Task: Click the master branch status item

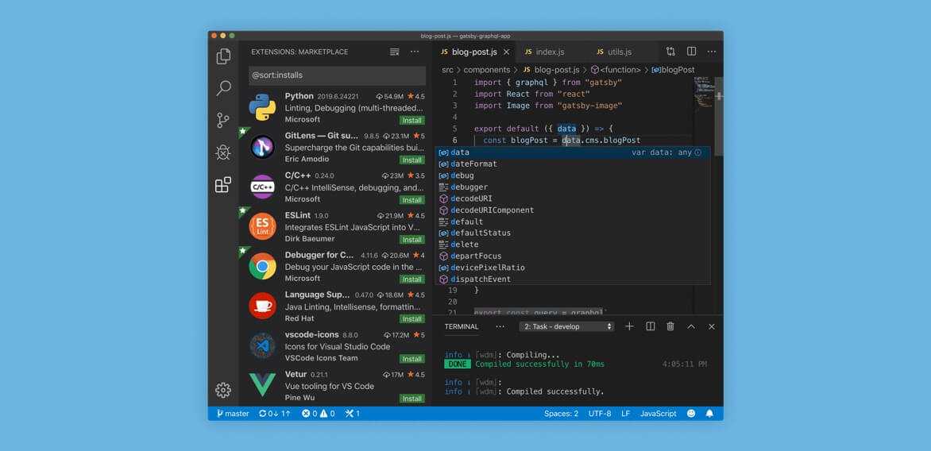Action: [233, 414]
